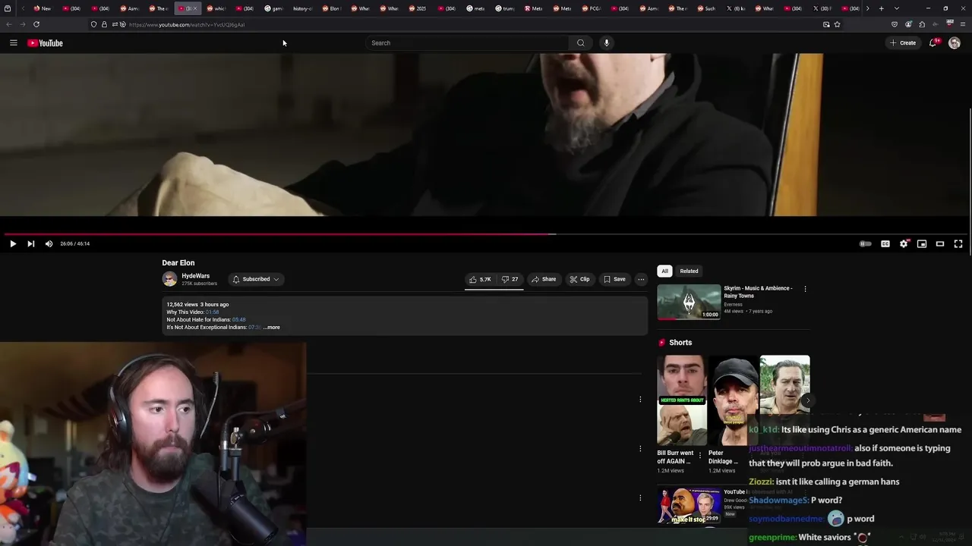Screen dimensions: 972x546
Task: Switch to the New tab
Action: click(42, 8)
